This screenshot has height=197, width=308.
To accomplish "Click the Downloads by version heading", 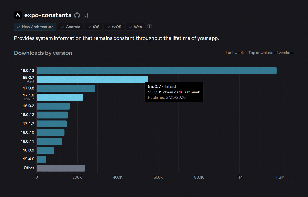I will [43, 53].
